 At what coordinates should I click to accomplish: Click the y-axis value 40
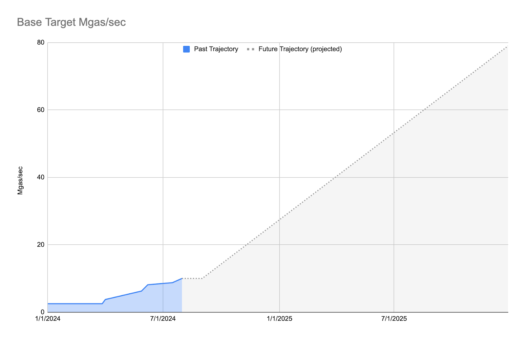coord(41,177)
